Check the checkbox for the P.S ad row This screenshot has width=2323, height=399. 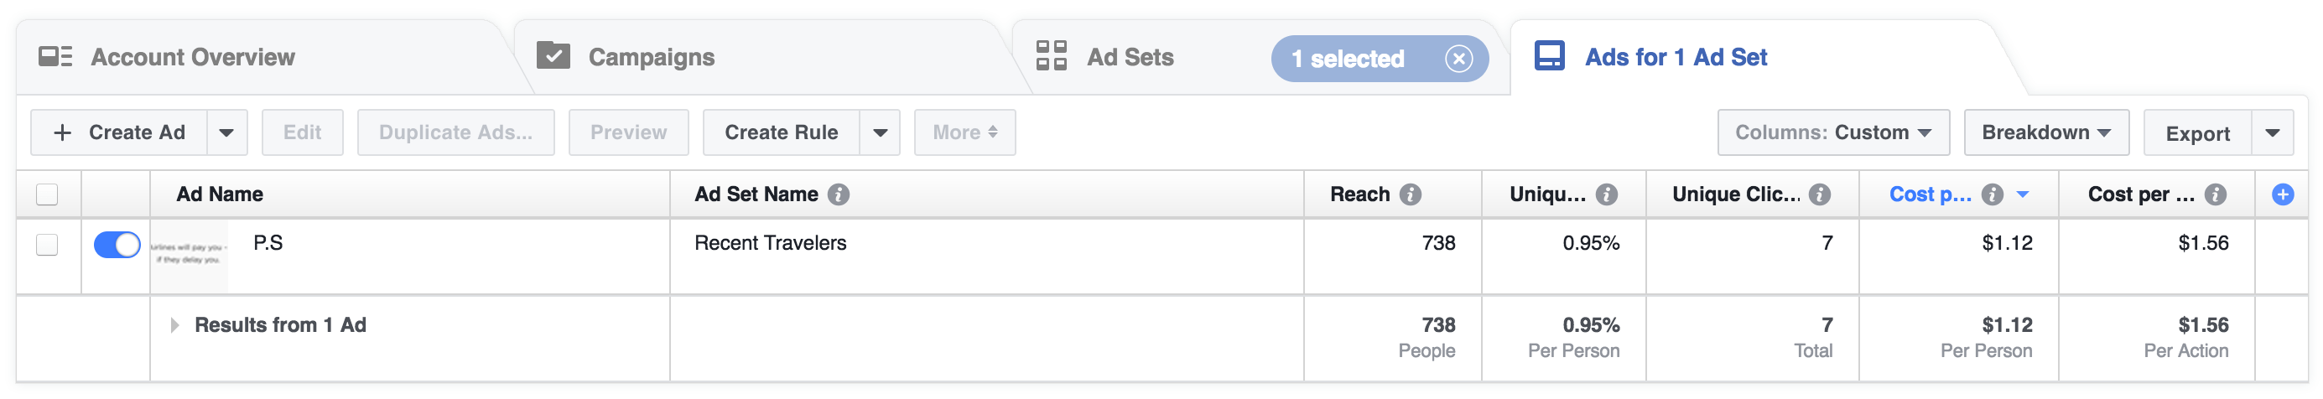[x=47, y=245]
